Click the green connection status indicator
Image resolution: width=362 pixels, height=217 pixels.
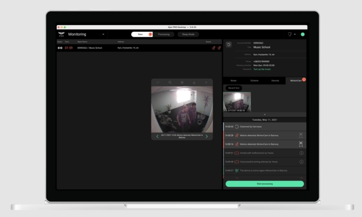pos(303,34)
